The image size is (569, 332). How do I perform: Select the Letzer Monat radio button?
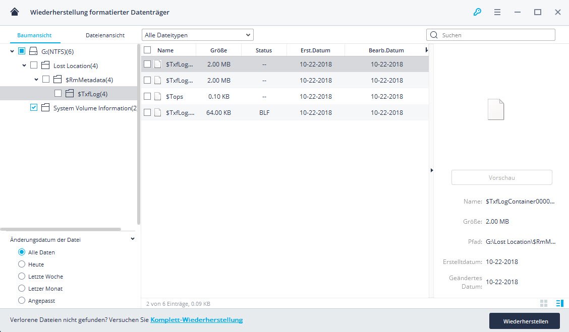click(x=22, y=289)
